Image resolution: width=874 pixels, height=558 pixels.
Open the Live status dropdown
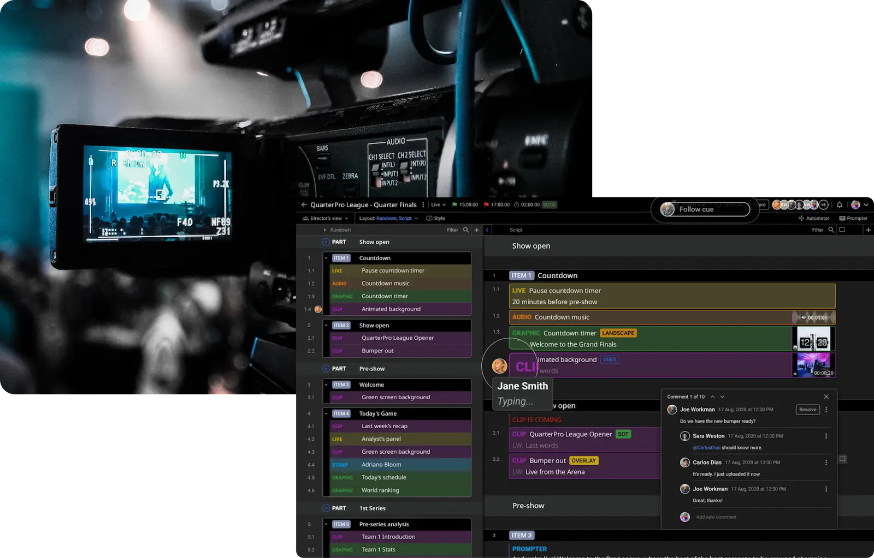click(x=438, y=205)
